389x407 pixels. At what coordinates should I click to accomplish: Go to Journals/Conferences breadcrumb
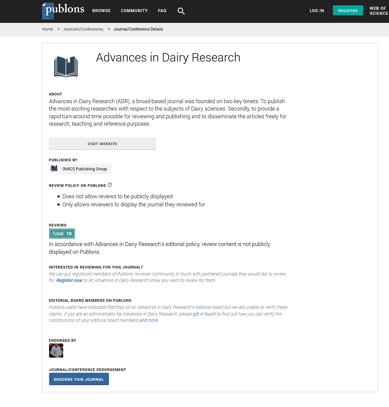coord(83,29)
